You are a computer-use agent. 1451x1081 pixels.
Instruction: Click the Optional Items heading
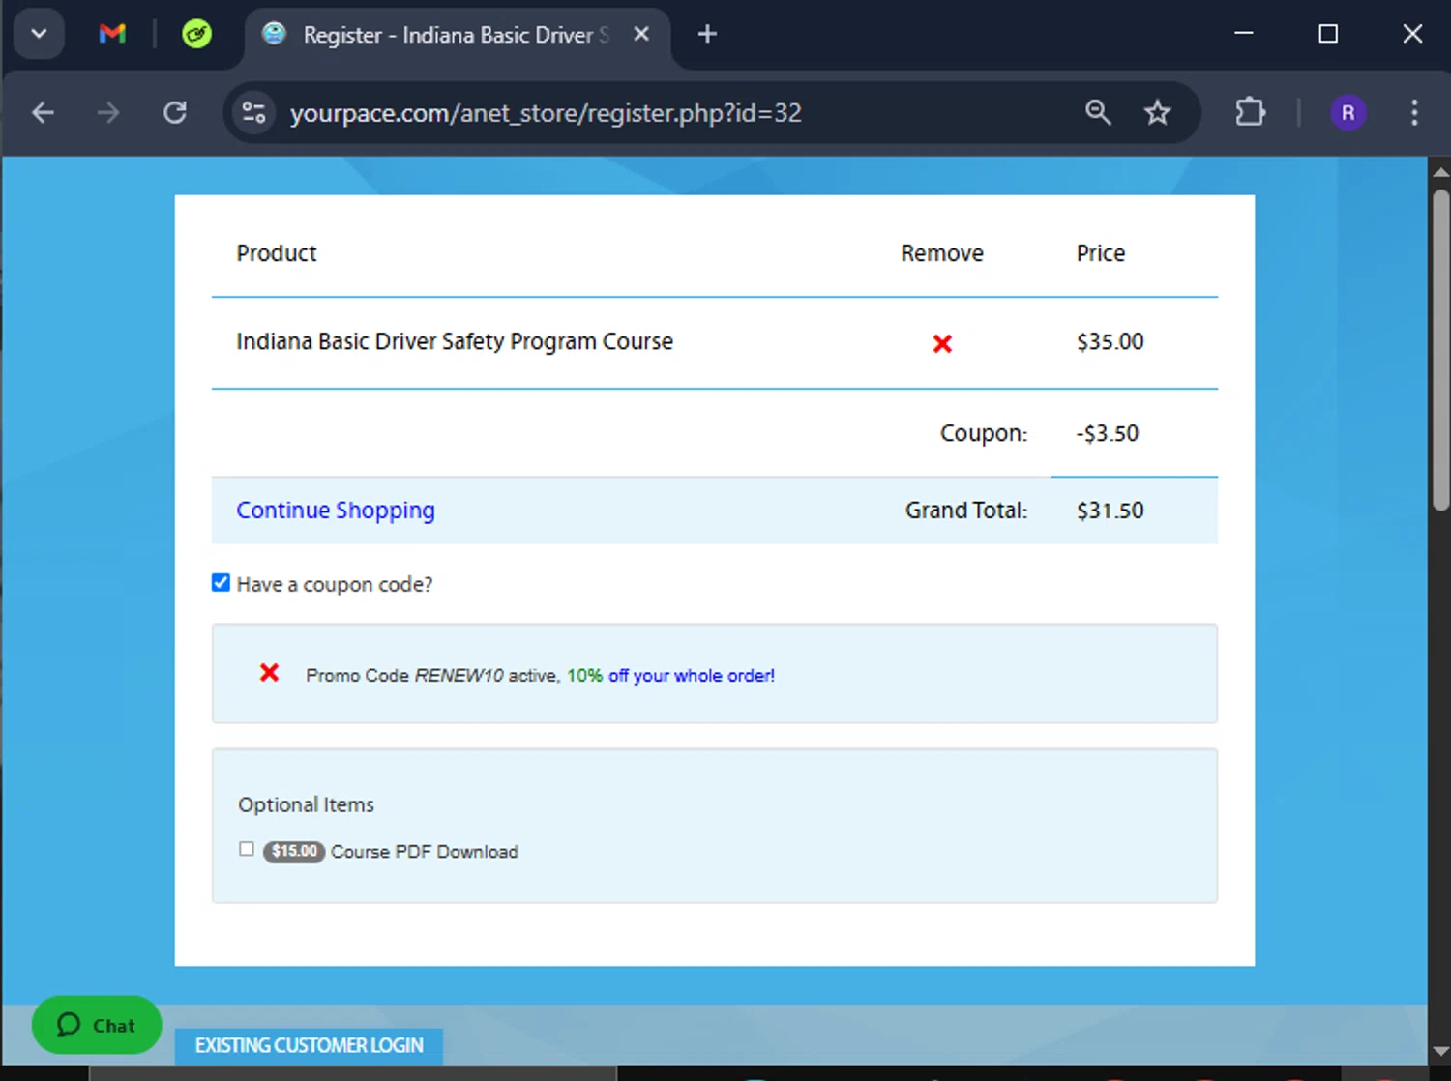pos(306,804)
